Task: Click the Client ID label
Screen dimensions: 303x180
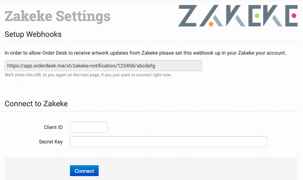Action: point(53,127)
